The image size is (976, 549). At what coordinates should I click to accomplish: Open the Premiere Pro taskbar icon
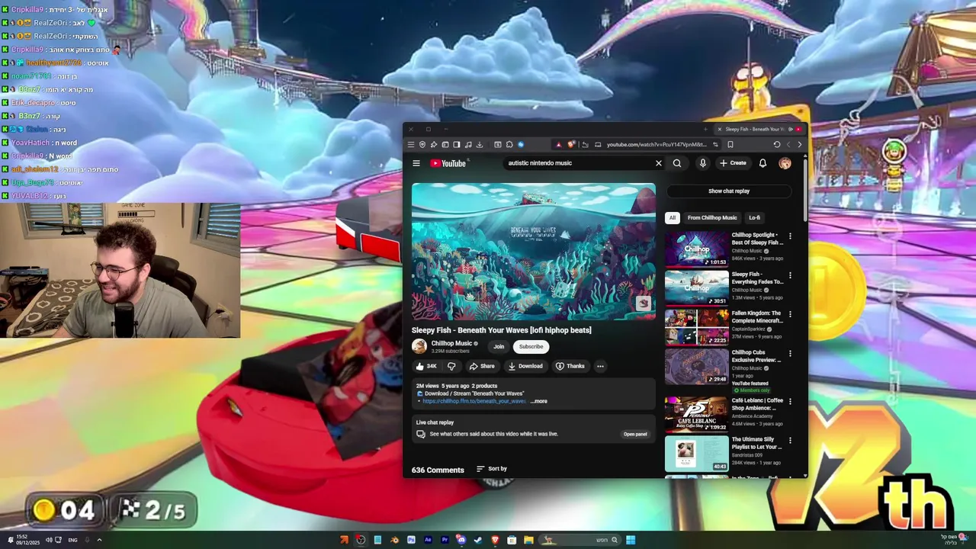click(445, 541)
